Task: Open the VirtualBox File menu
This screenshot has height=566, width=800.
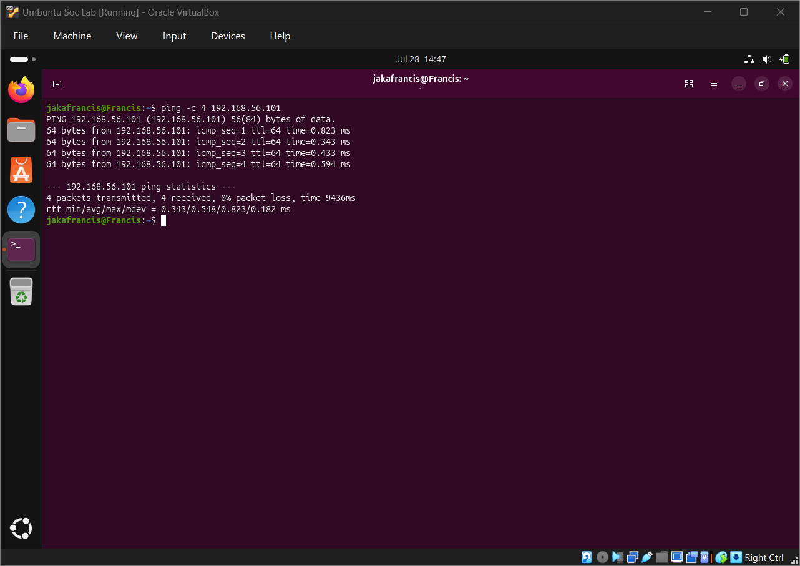Action: [21, 36]
